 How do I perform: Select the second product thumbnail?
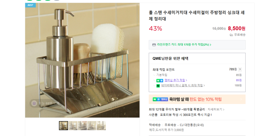pos(73,126)
